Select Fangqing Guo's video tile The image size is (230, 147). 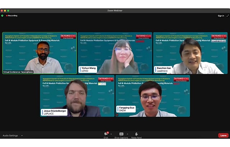152,96
